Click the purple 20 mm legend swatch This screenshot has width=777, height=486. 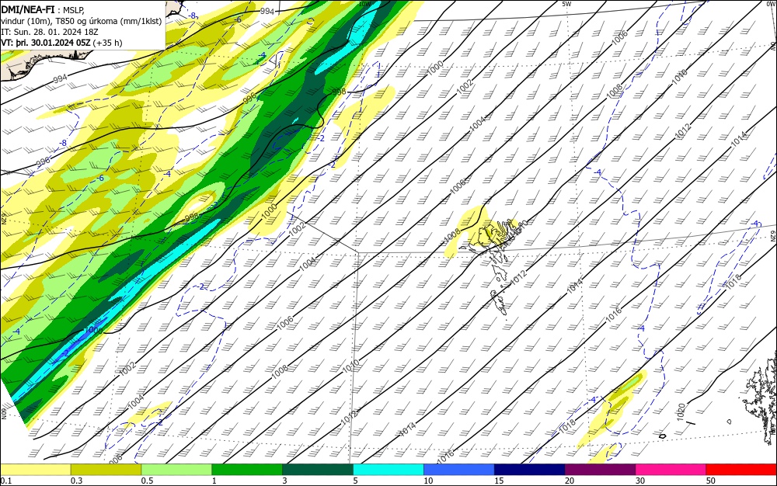(x=600, y=470)
